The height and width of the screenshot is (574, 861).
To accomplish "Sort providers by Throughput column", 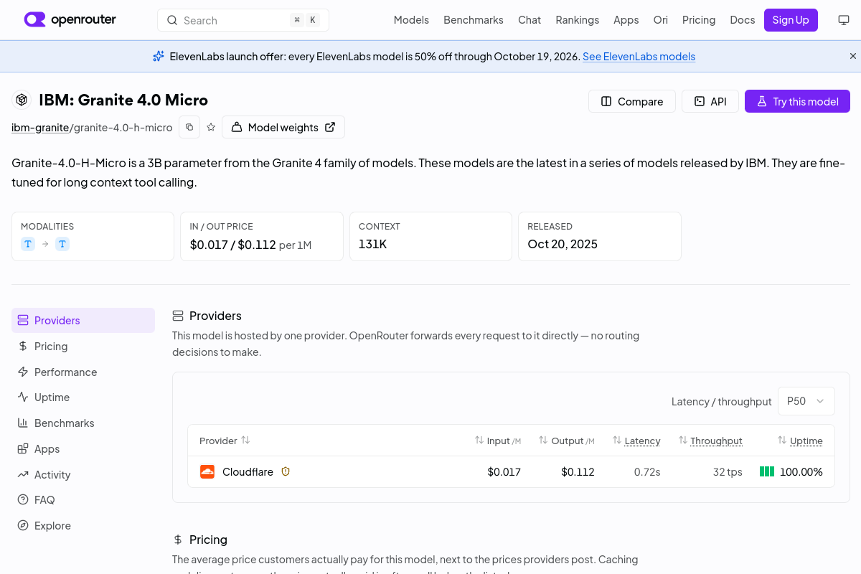I will pyautogui.click(x=710, y=441).
